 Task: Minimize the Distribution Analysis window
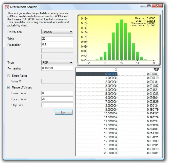[143, 6]
